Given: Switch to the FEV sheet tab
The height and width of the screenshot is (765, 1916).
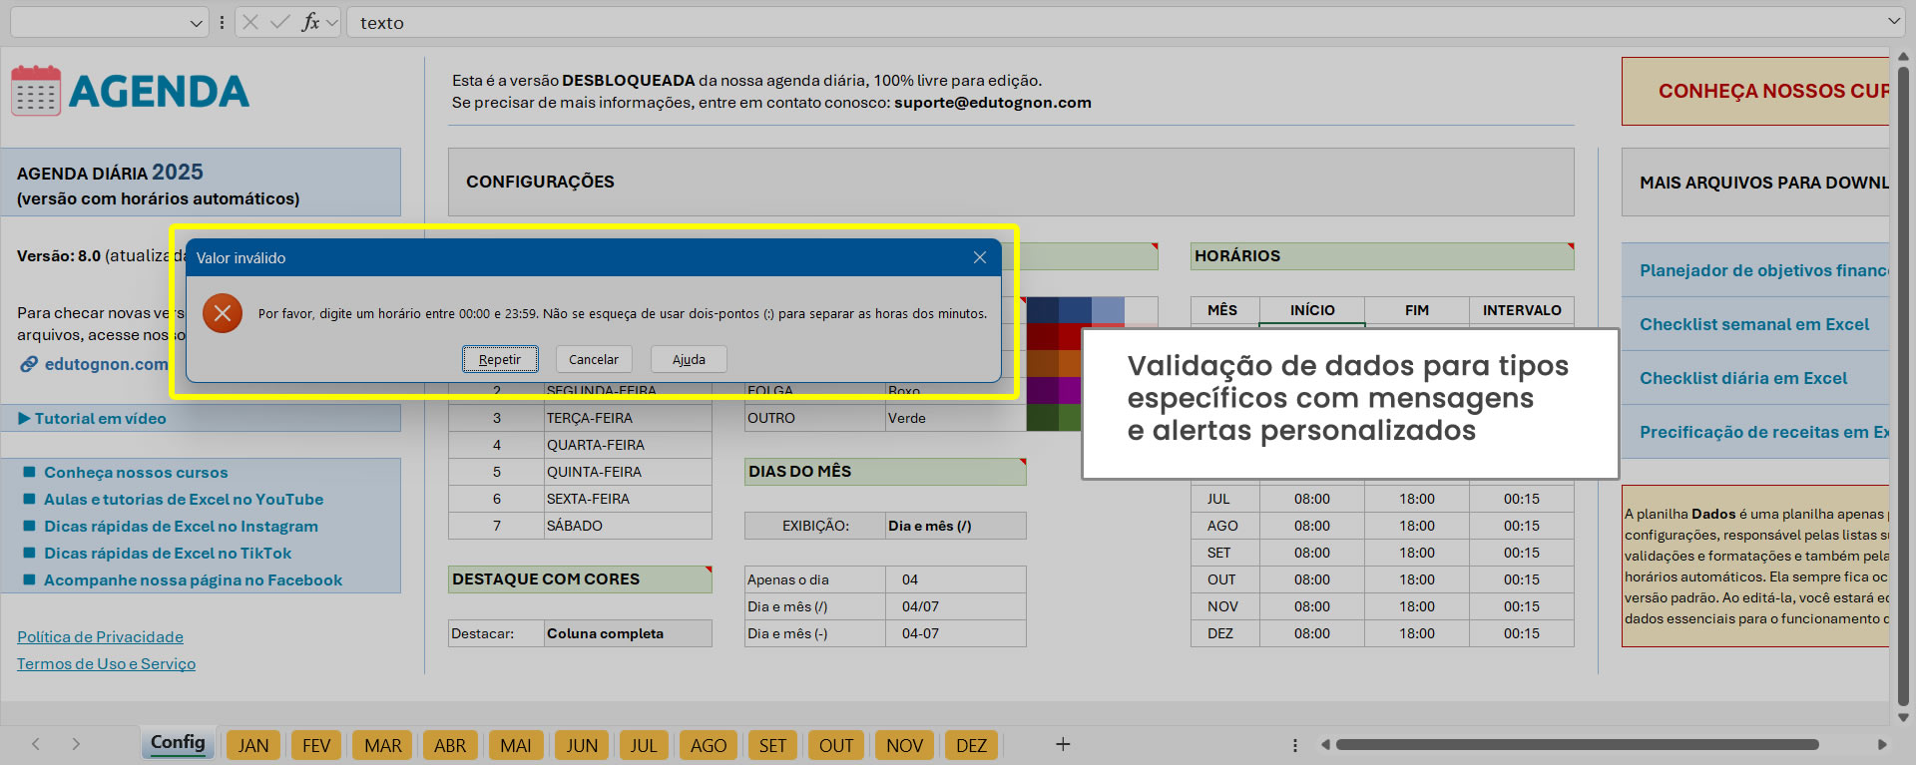Looking at the screenshot, I should click(x=316, y=745).
